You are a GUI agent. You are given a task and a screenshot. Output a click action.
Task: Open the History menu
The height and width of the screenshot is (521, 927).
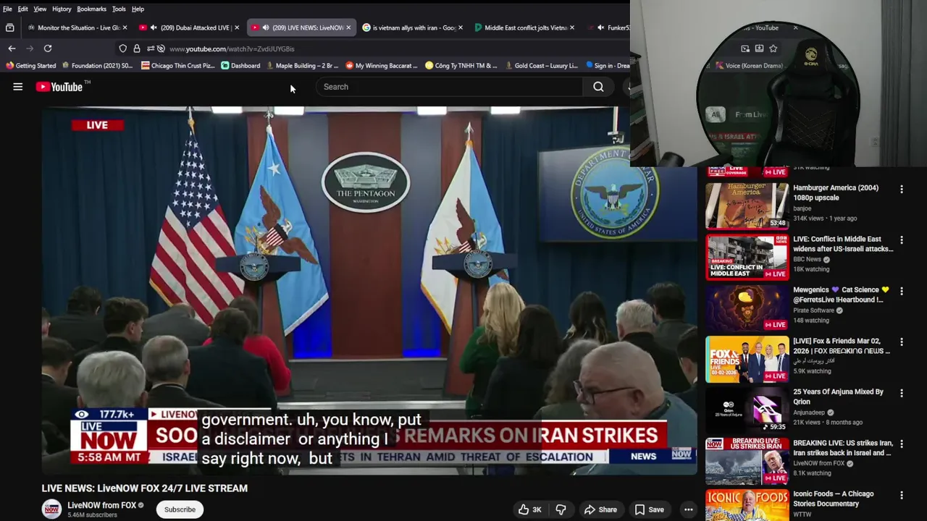pyautogui.click(x=62, y=9)
